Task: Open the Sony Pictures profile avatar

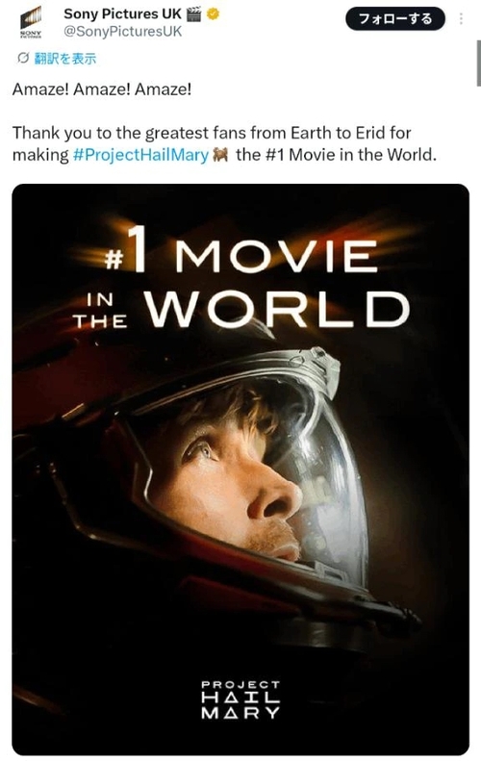Action: tap(31, 22)
